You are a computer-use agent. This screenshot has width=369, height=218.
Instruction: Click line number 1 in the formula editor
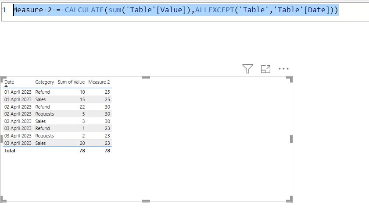[x=4, y=10]
